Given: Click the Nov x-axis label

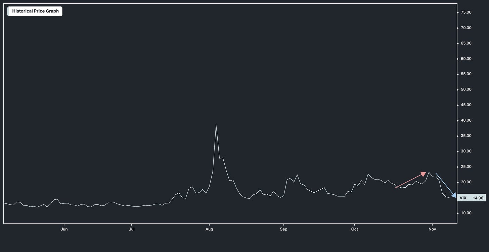Looking at the screenshot, I should tap(432, 229).
